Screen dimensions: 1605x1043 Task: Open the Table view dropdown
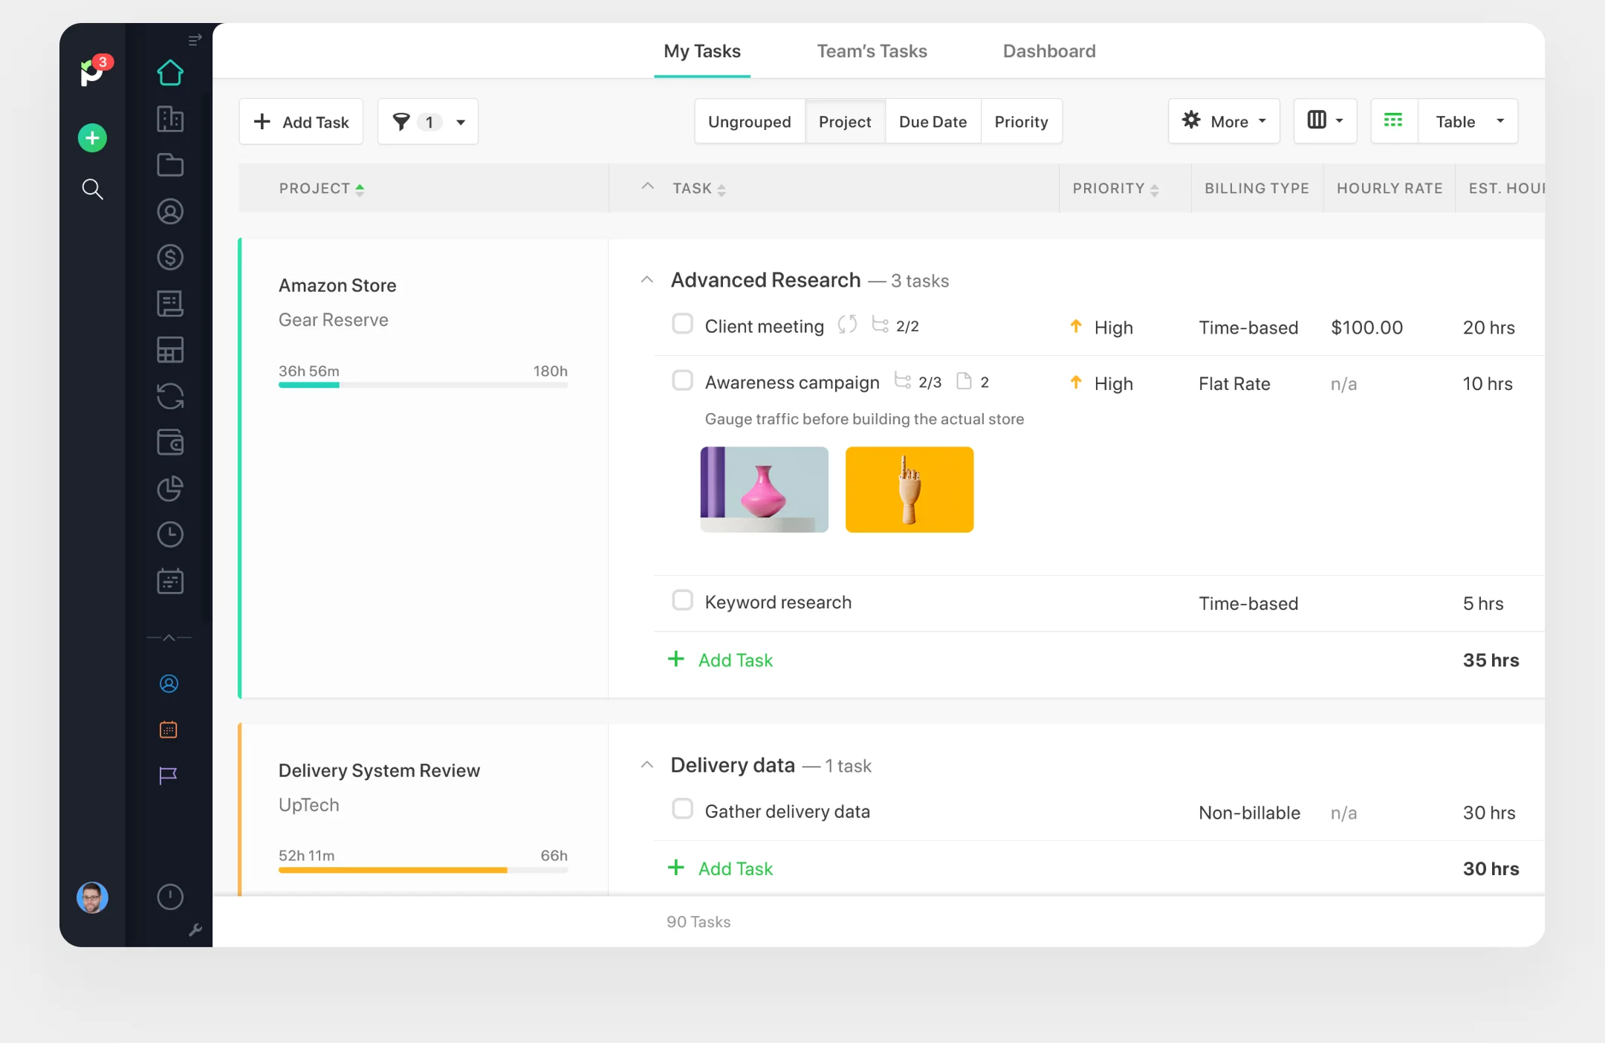pyautogui.click(x=1468, y=121)
